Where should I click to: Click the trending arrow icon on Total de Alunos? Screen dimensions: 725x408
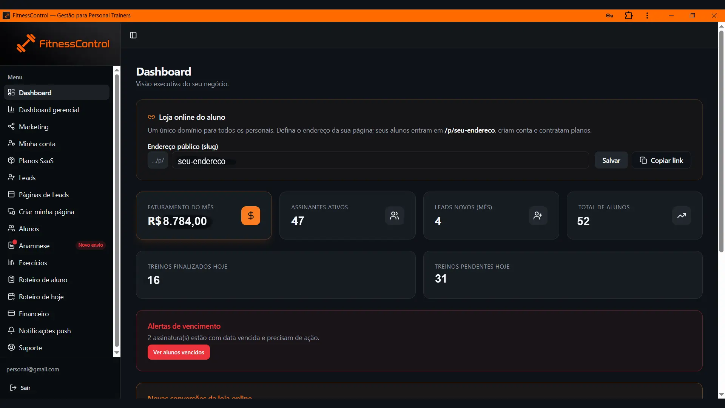[x=682, y=216]
